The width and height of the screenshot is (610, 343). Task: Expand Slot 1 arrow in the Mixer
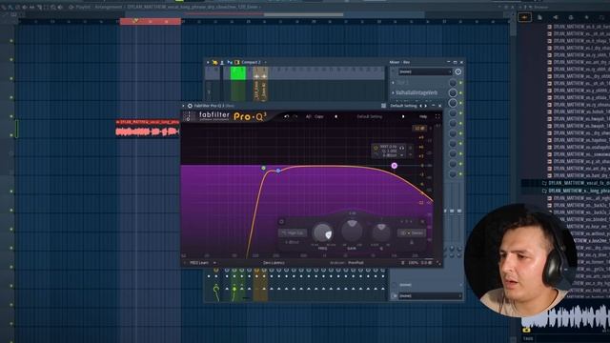click(393, 83)
